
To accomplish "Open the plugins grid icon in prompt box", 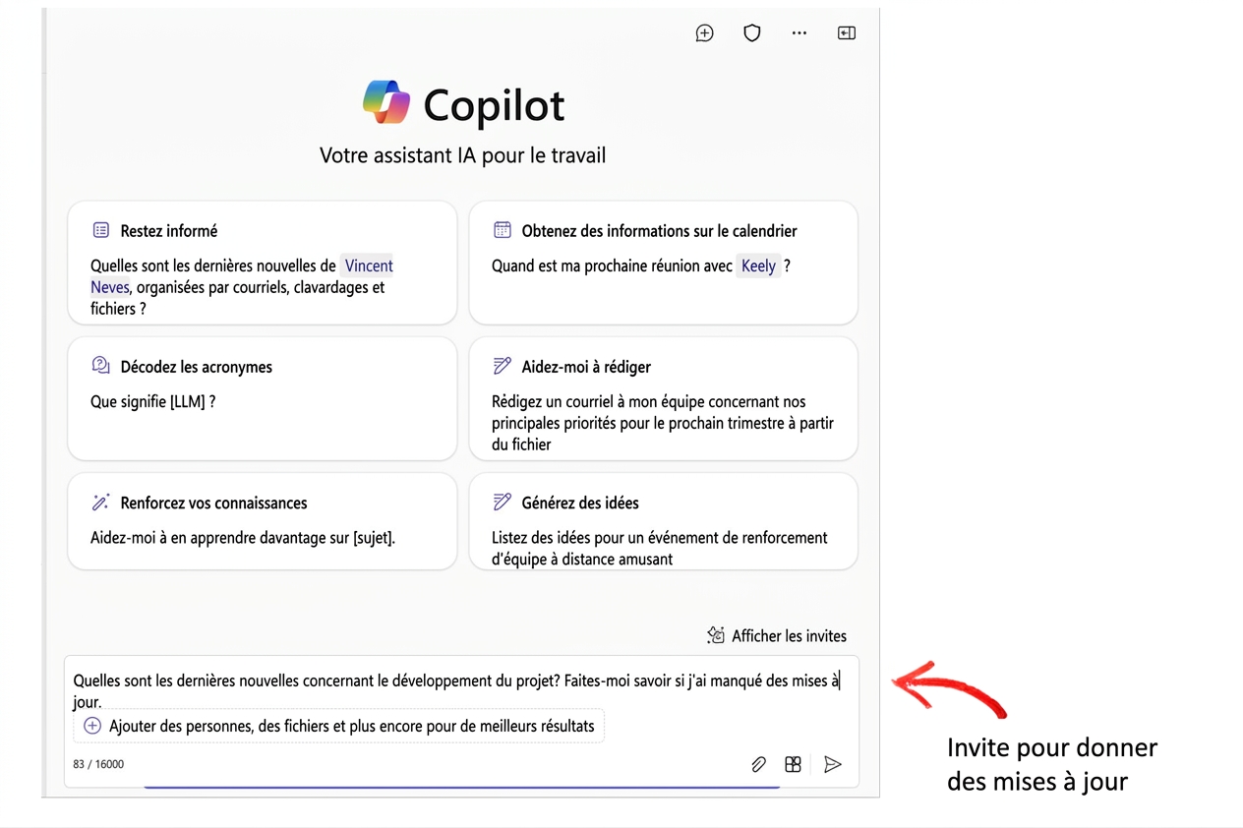I will click(x=793, y=764).
